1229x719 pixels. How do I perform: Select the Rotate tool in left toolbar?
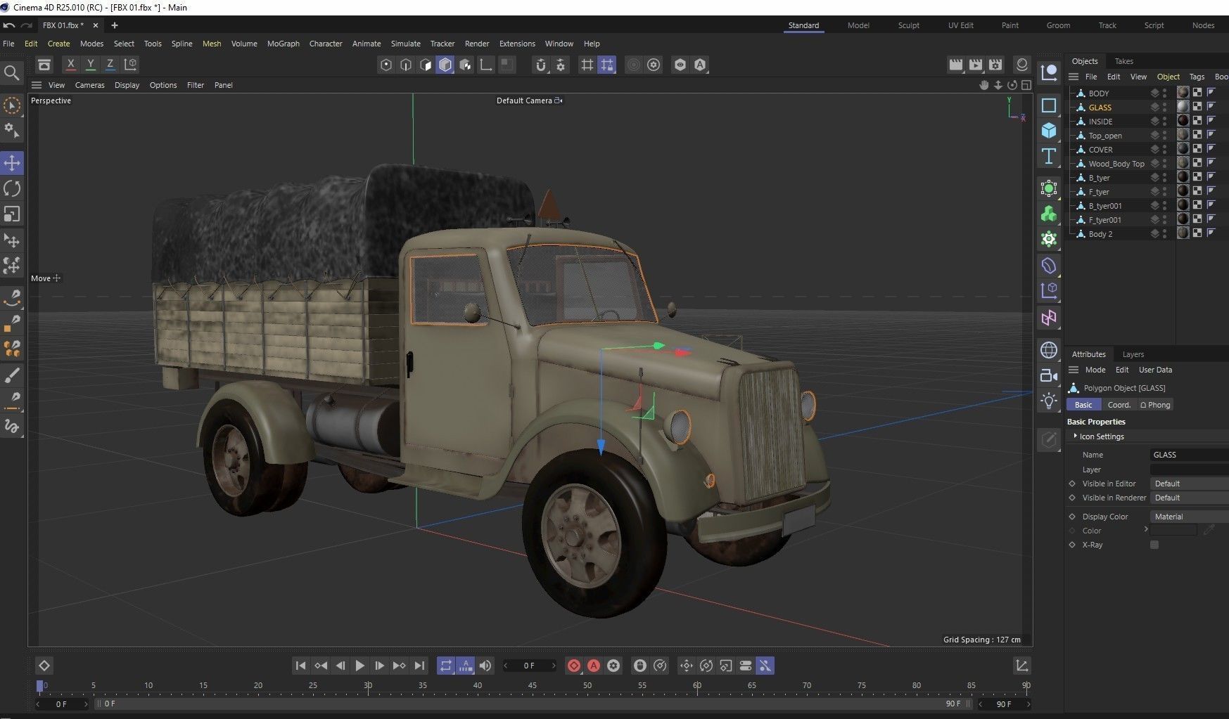click(12, 188)
